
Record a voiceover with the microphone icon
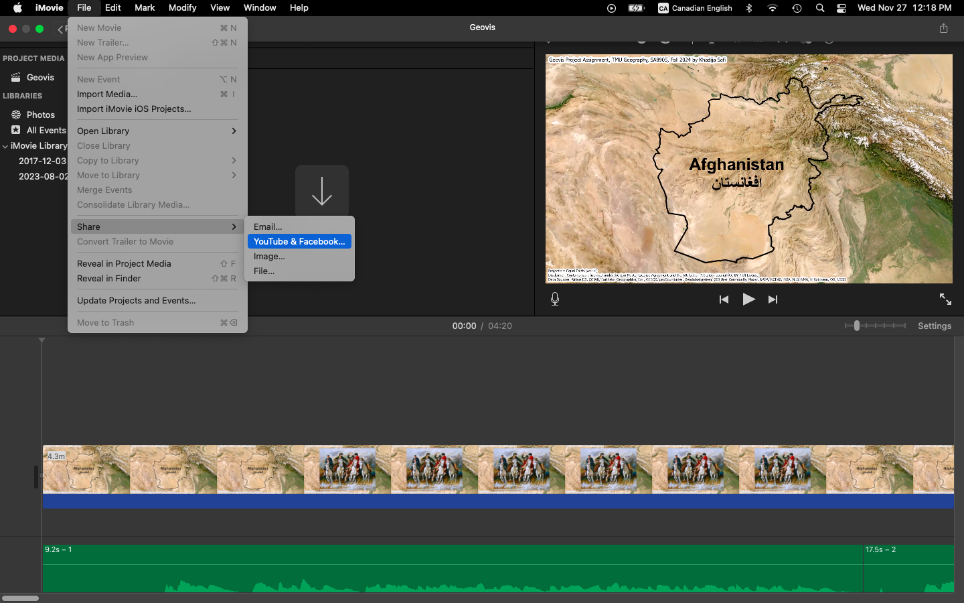[554, 299]
